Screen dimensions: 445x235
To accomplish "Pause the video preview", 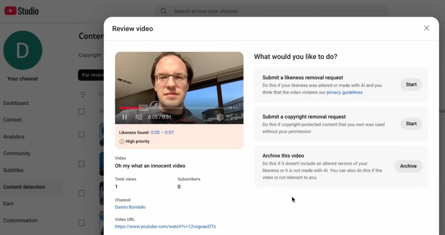I will [124, 117].
